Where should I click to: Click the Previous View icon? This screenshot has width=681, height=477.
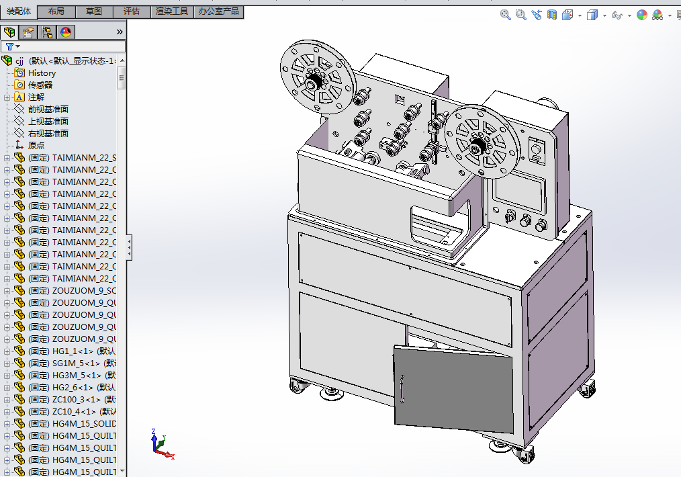point(537,15)
